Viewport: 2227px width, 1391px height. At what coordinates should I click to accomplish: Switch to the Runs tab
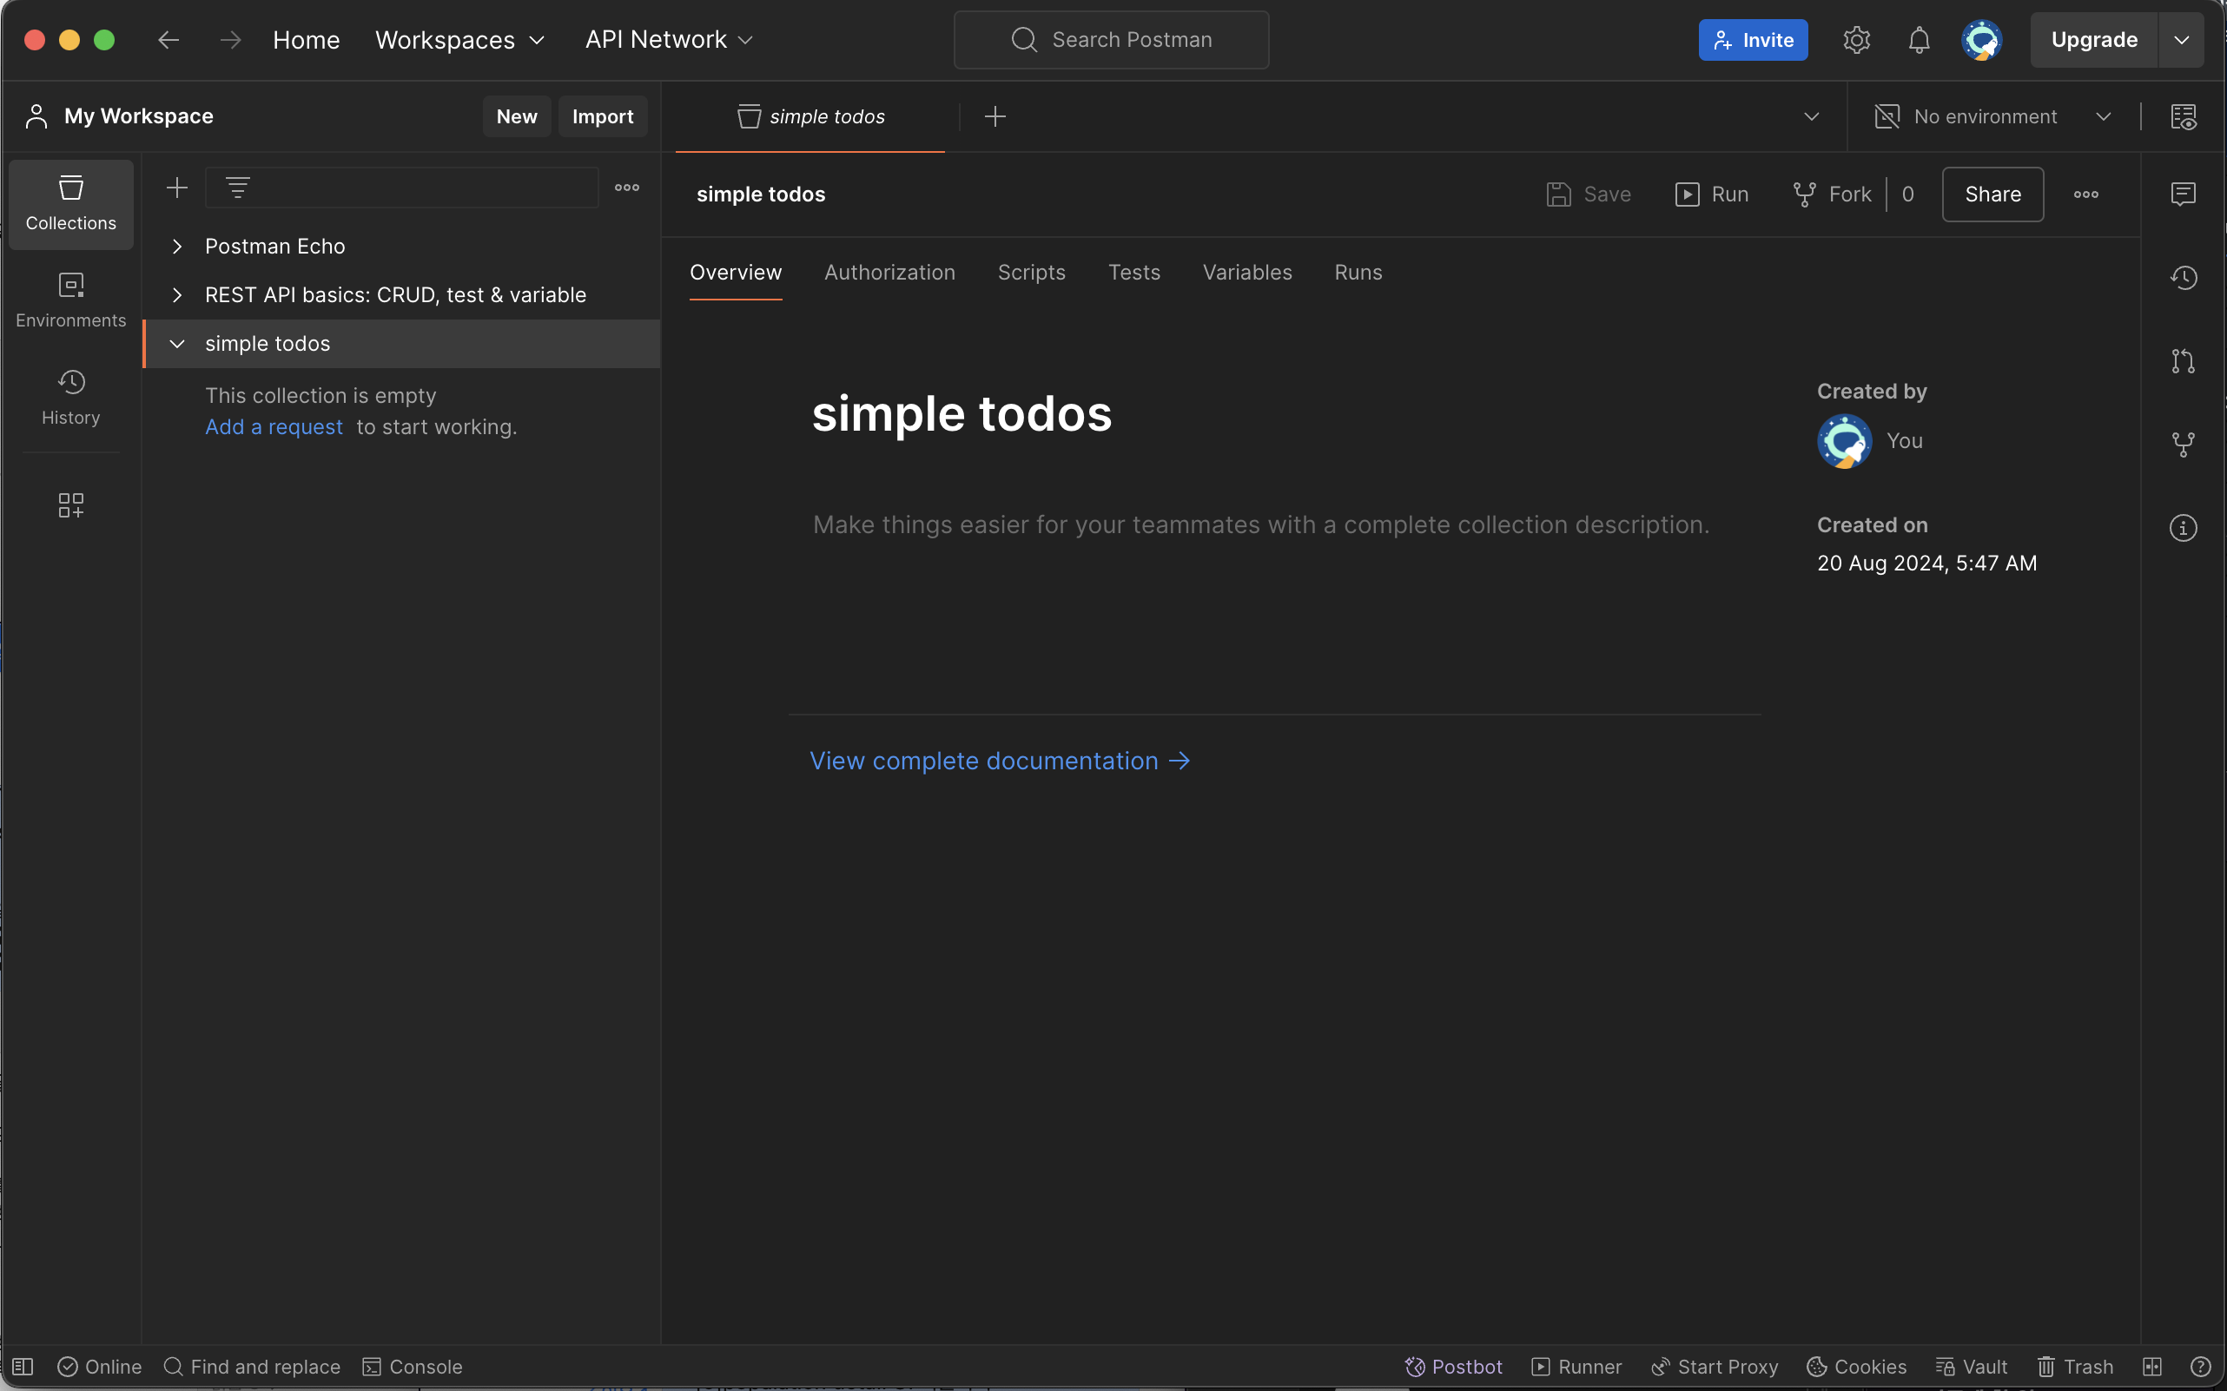[1358, 273]
